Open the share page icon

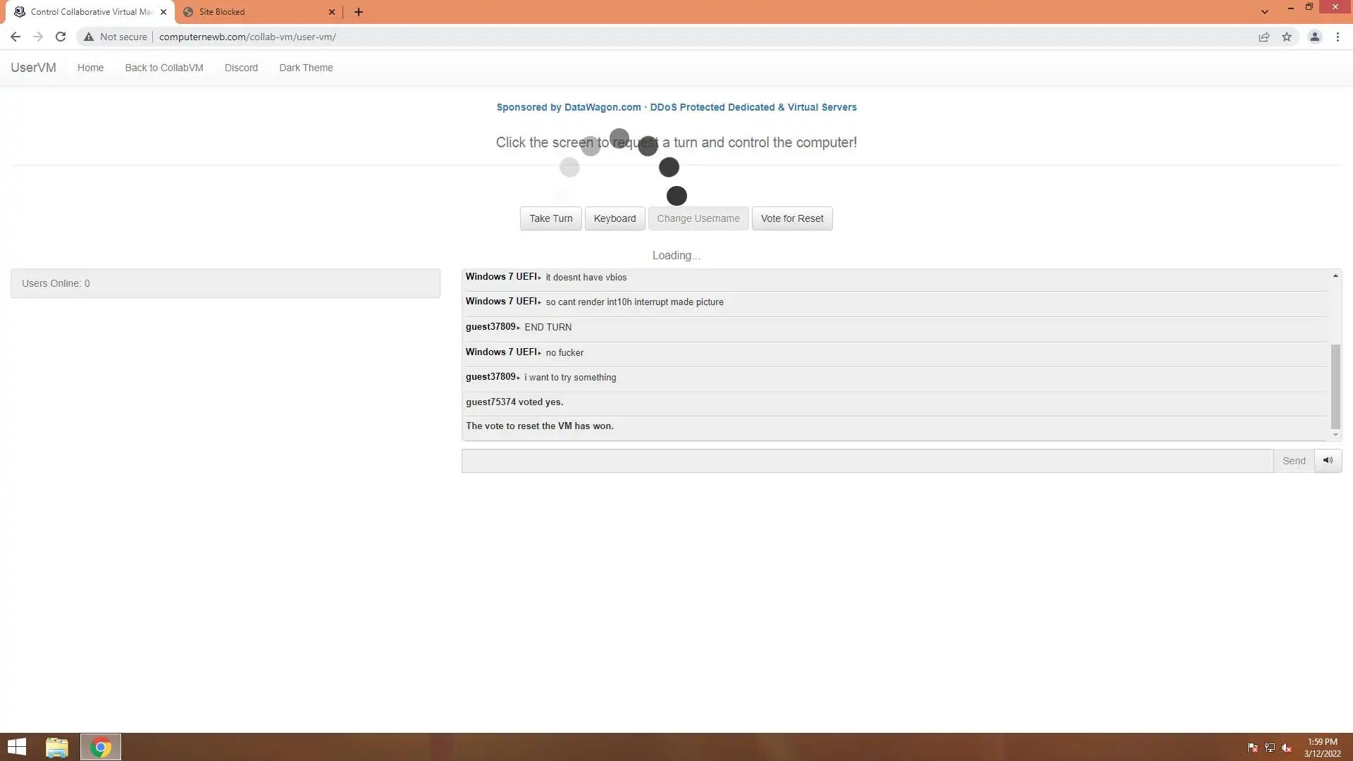(1264, 37)
